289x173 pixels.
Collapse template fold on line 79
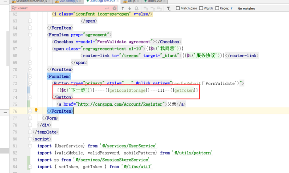[x=30, y=132]
